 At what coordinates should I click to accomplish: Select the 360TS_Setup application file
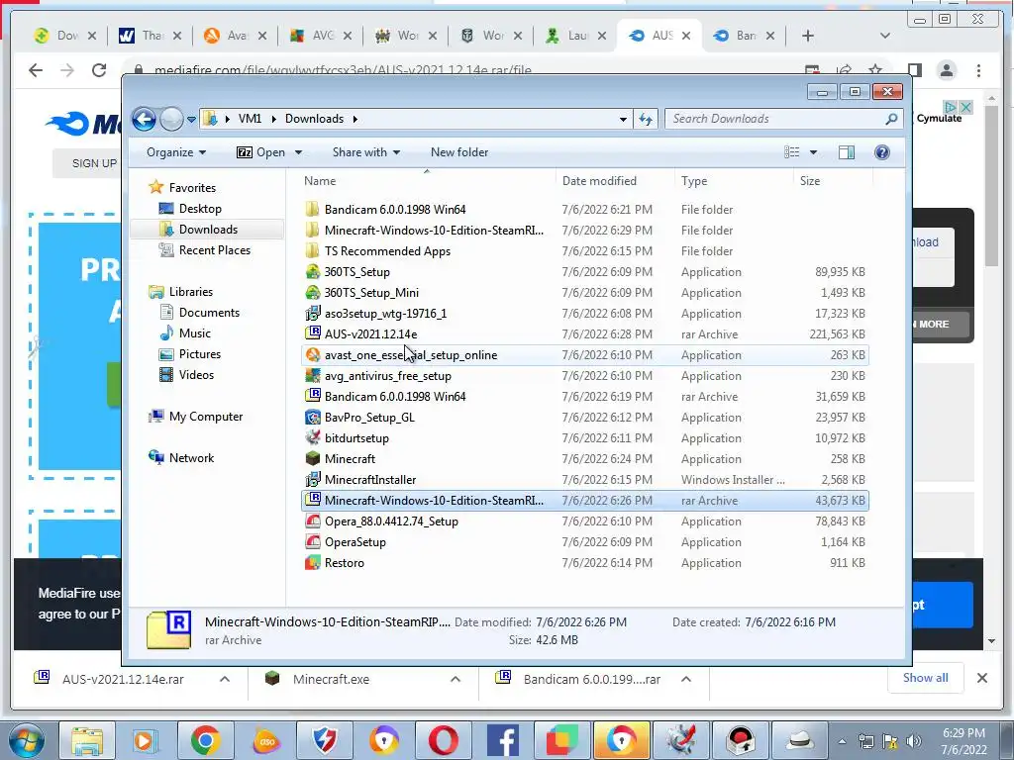point(356,272)
